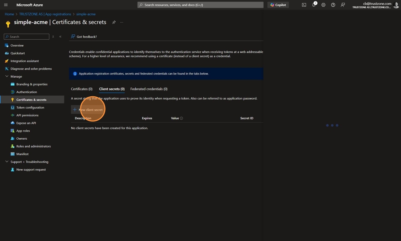Image resolution: width=401 pixels, height=241 pixels.
Task: Click the Expose an API cloud icon
Action: pyautogui.click(x=13, y=123)
